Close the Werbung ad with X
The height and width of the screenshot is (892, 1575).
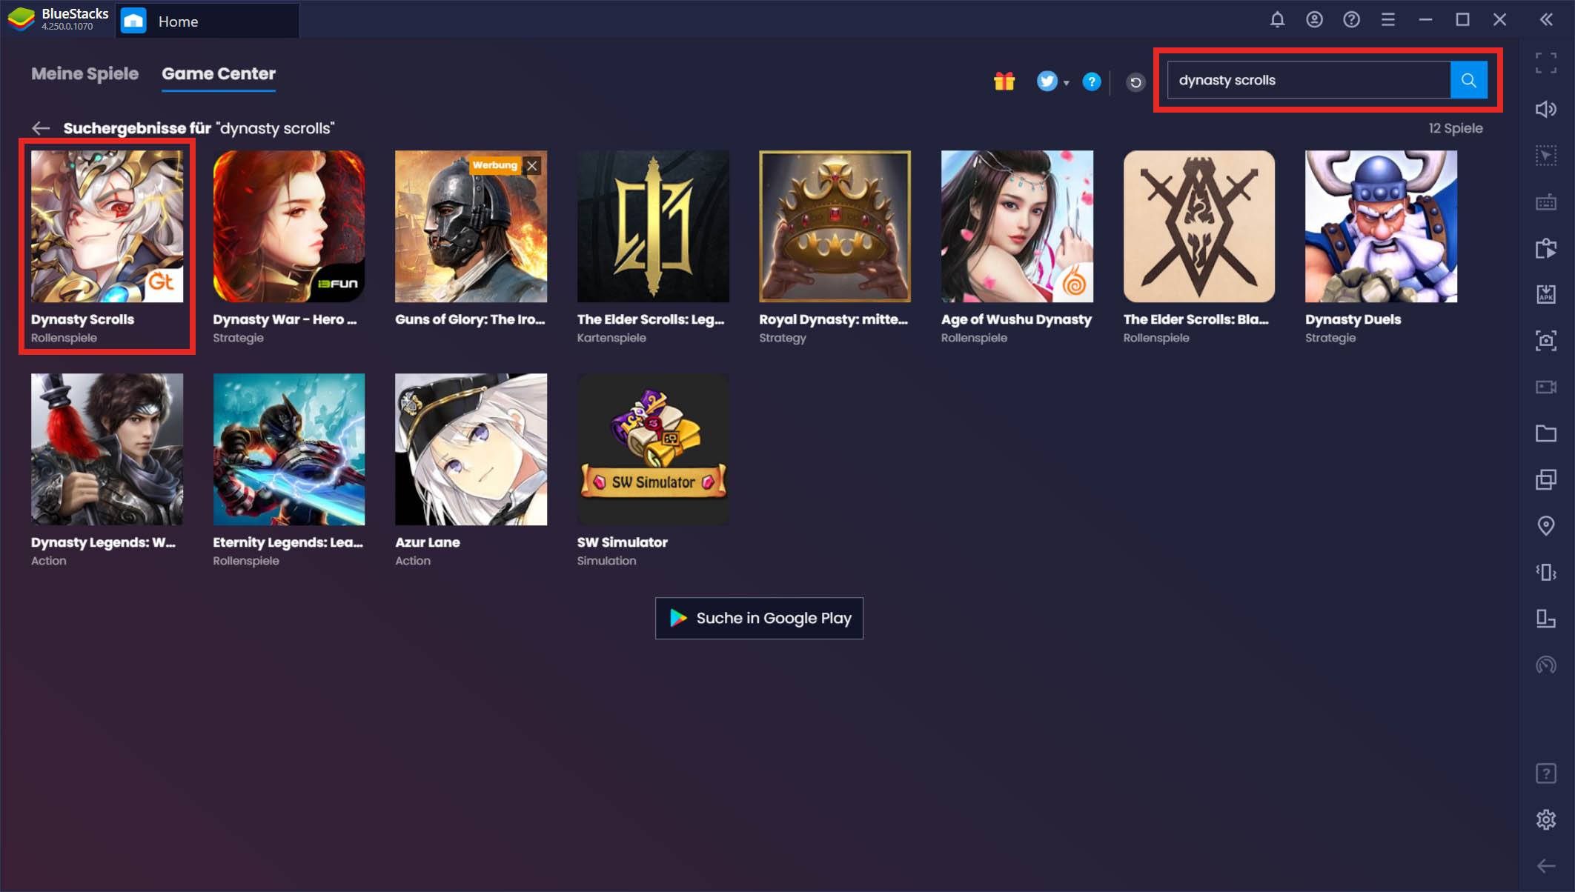point(532,165)
